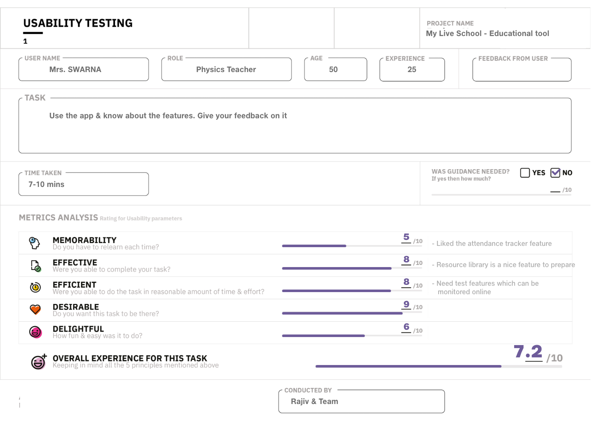Click the Efficient stopwatch icon
597x432 pixels.
[35, 287]
